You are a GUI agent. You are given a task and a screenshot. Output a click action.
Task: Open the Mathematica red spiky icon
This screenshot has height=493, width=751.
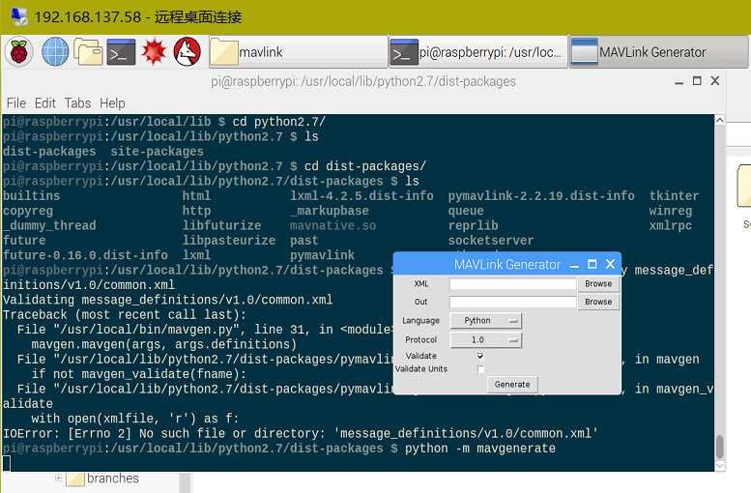point(155,52)
